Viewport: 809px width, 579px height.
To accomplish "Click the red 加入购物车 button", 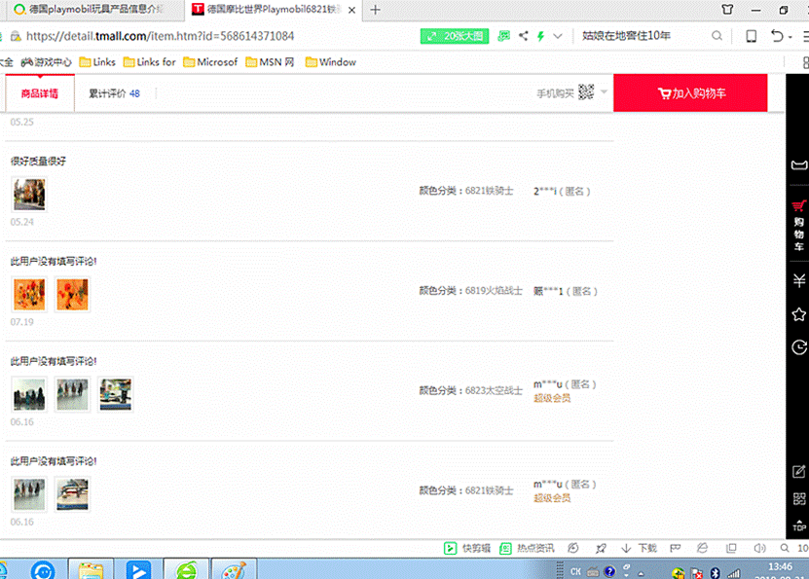I will [690, 93].
